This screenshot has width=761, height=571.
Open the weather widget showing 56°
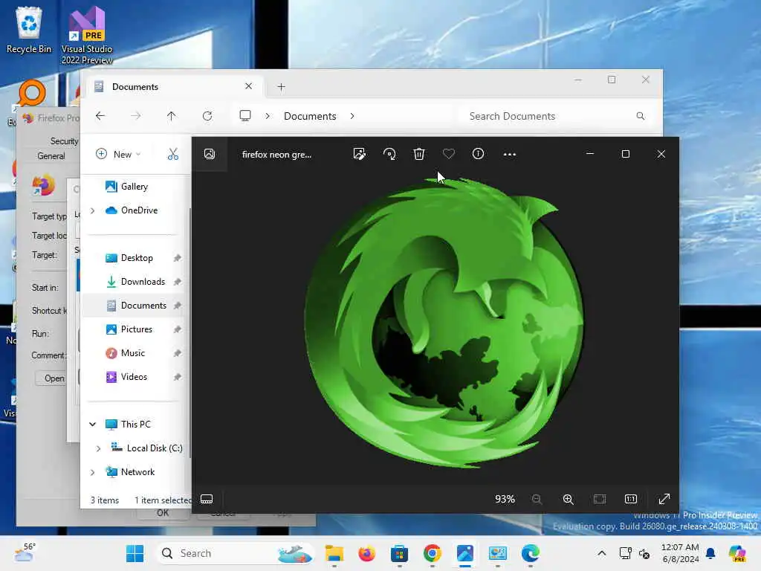pyautogui.click(x=25, y=553)
